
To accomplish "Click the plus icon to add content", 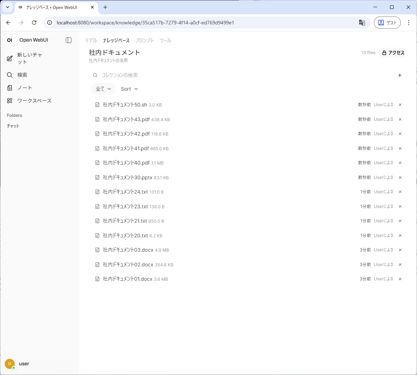I will click(400, 75).
